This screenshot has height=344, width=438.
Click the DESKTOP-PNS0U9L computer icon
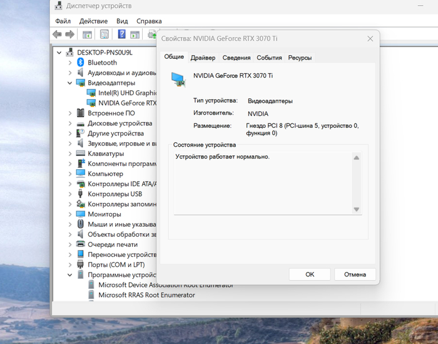click(69, 52)
